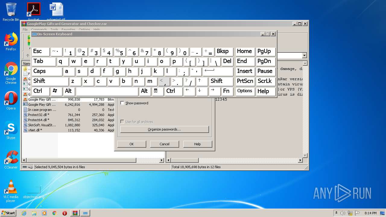The width and height of the screenshot is (386, 217).
Task: Cancel the password dialog
Action: 164,144
